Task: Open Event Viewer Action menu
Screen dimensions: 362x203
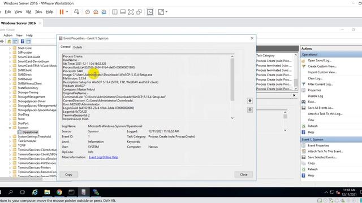Action: click(x=8, y=35)
